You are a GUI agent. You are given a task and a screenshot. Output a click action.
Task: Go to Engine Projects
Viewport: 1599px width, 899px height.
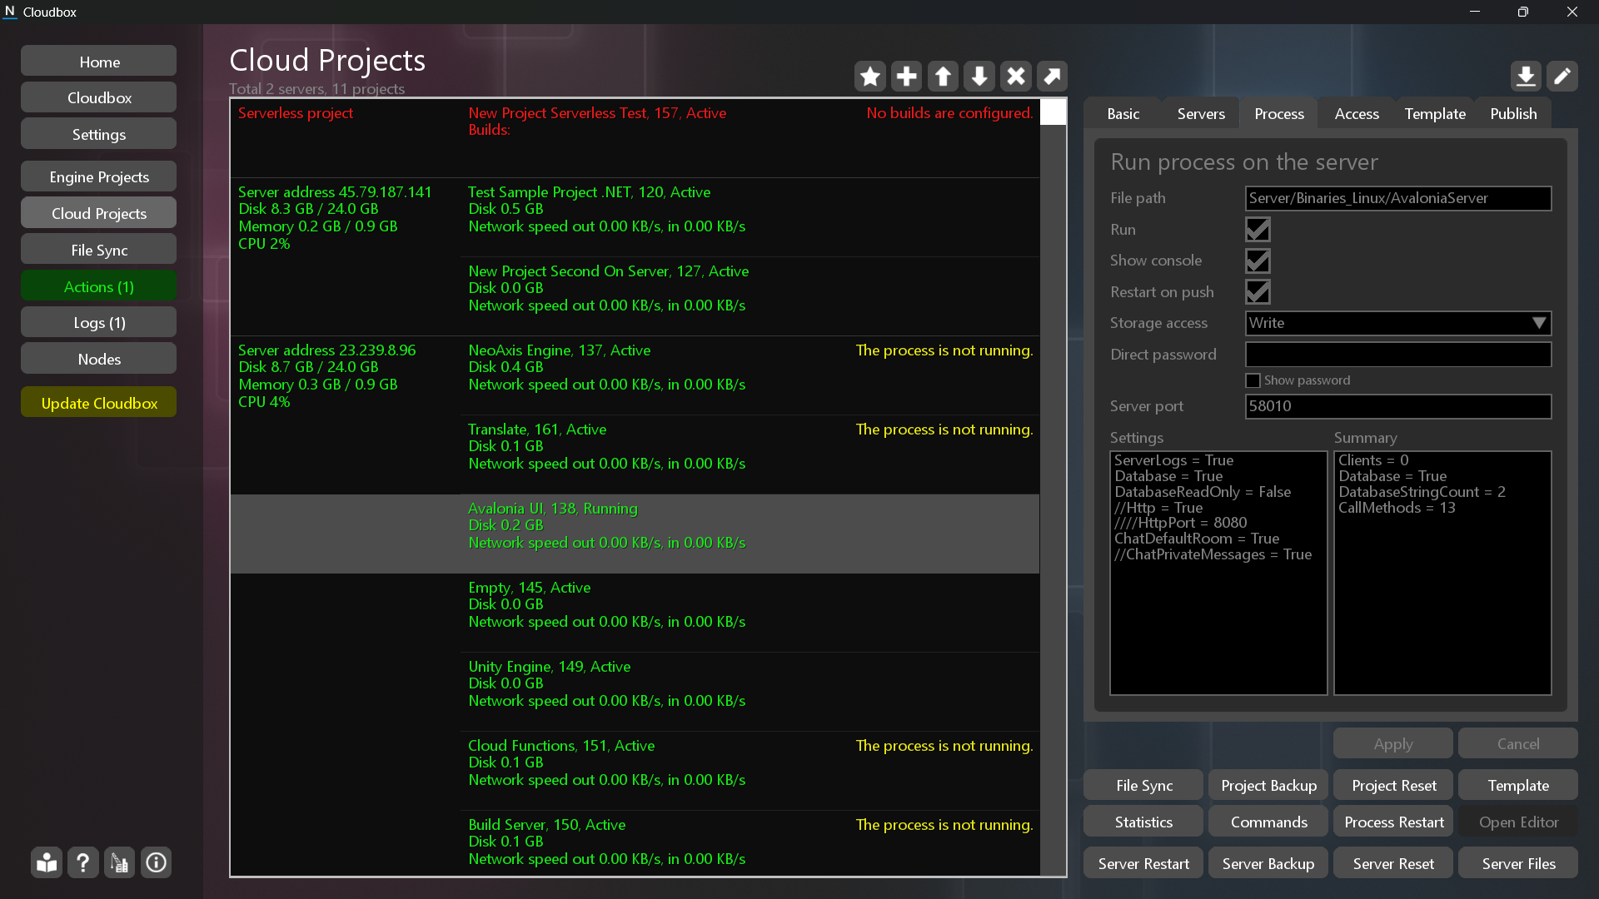[99, 176]
